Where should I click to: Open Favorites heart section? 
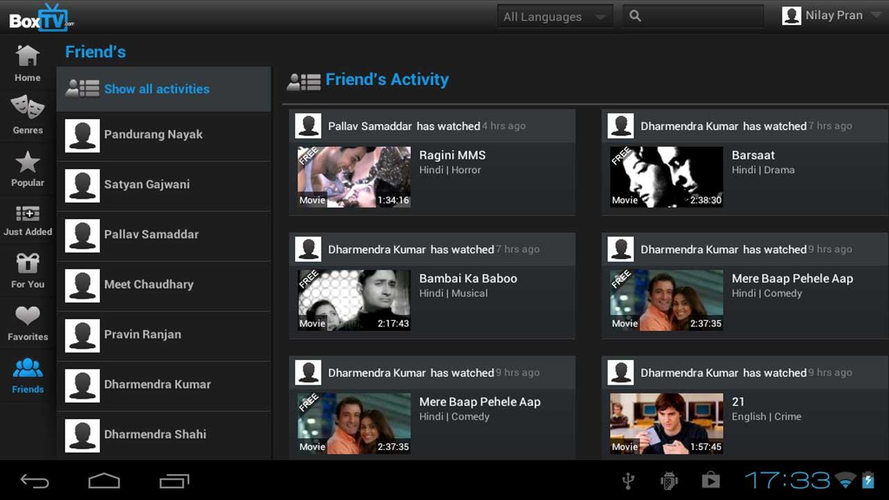coord(28,324)
